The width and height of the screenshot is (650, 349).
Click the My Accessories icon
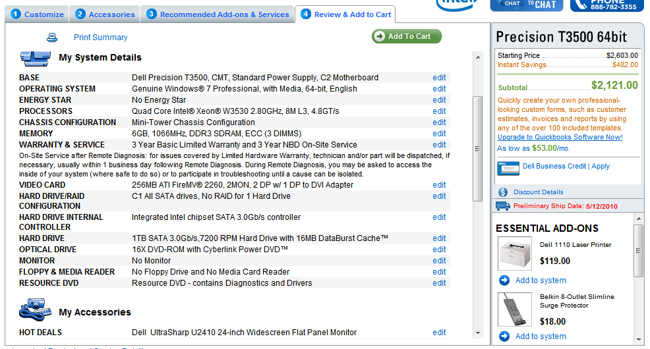tap(35, 309)
